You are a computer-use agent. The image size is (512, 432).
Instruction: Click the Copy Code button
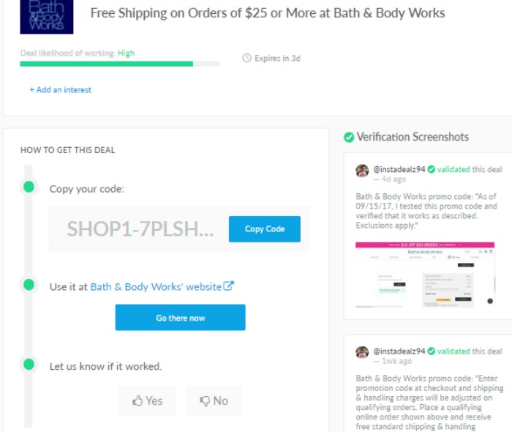[265, 229]
